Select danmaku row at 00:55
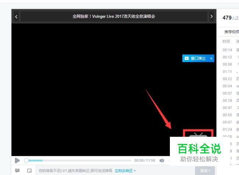This screenshot has width=239, height=175. coord(231,115)
